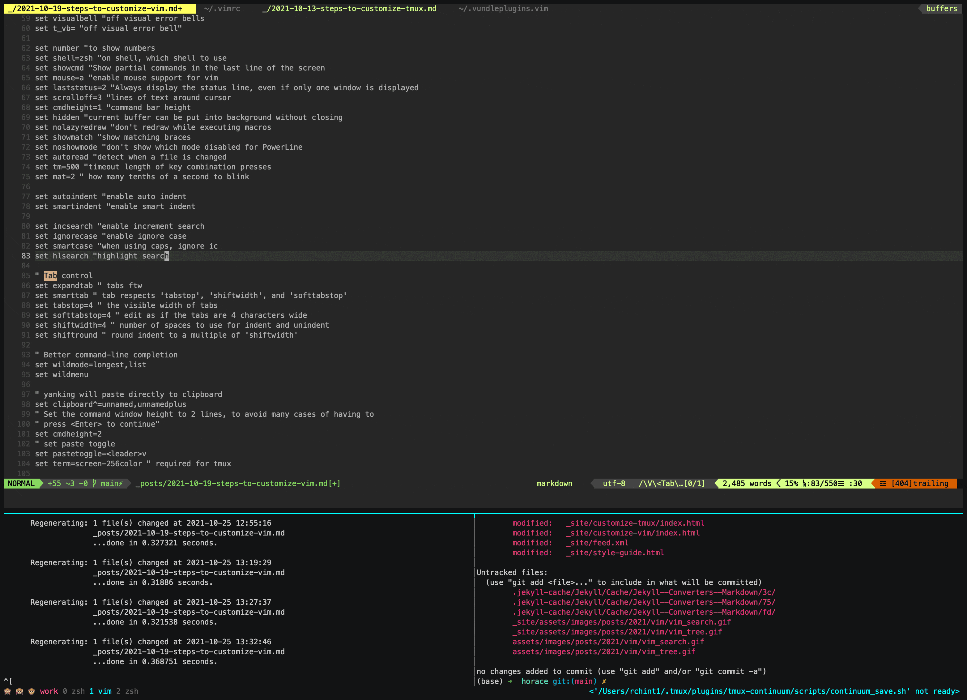Click the 15% file position indicator
967x700 pixels.
pyautogui.click(x=791, y=484)
